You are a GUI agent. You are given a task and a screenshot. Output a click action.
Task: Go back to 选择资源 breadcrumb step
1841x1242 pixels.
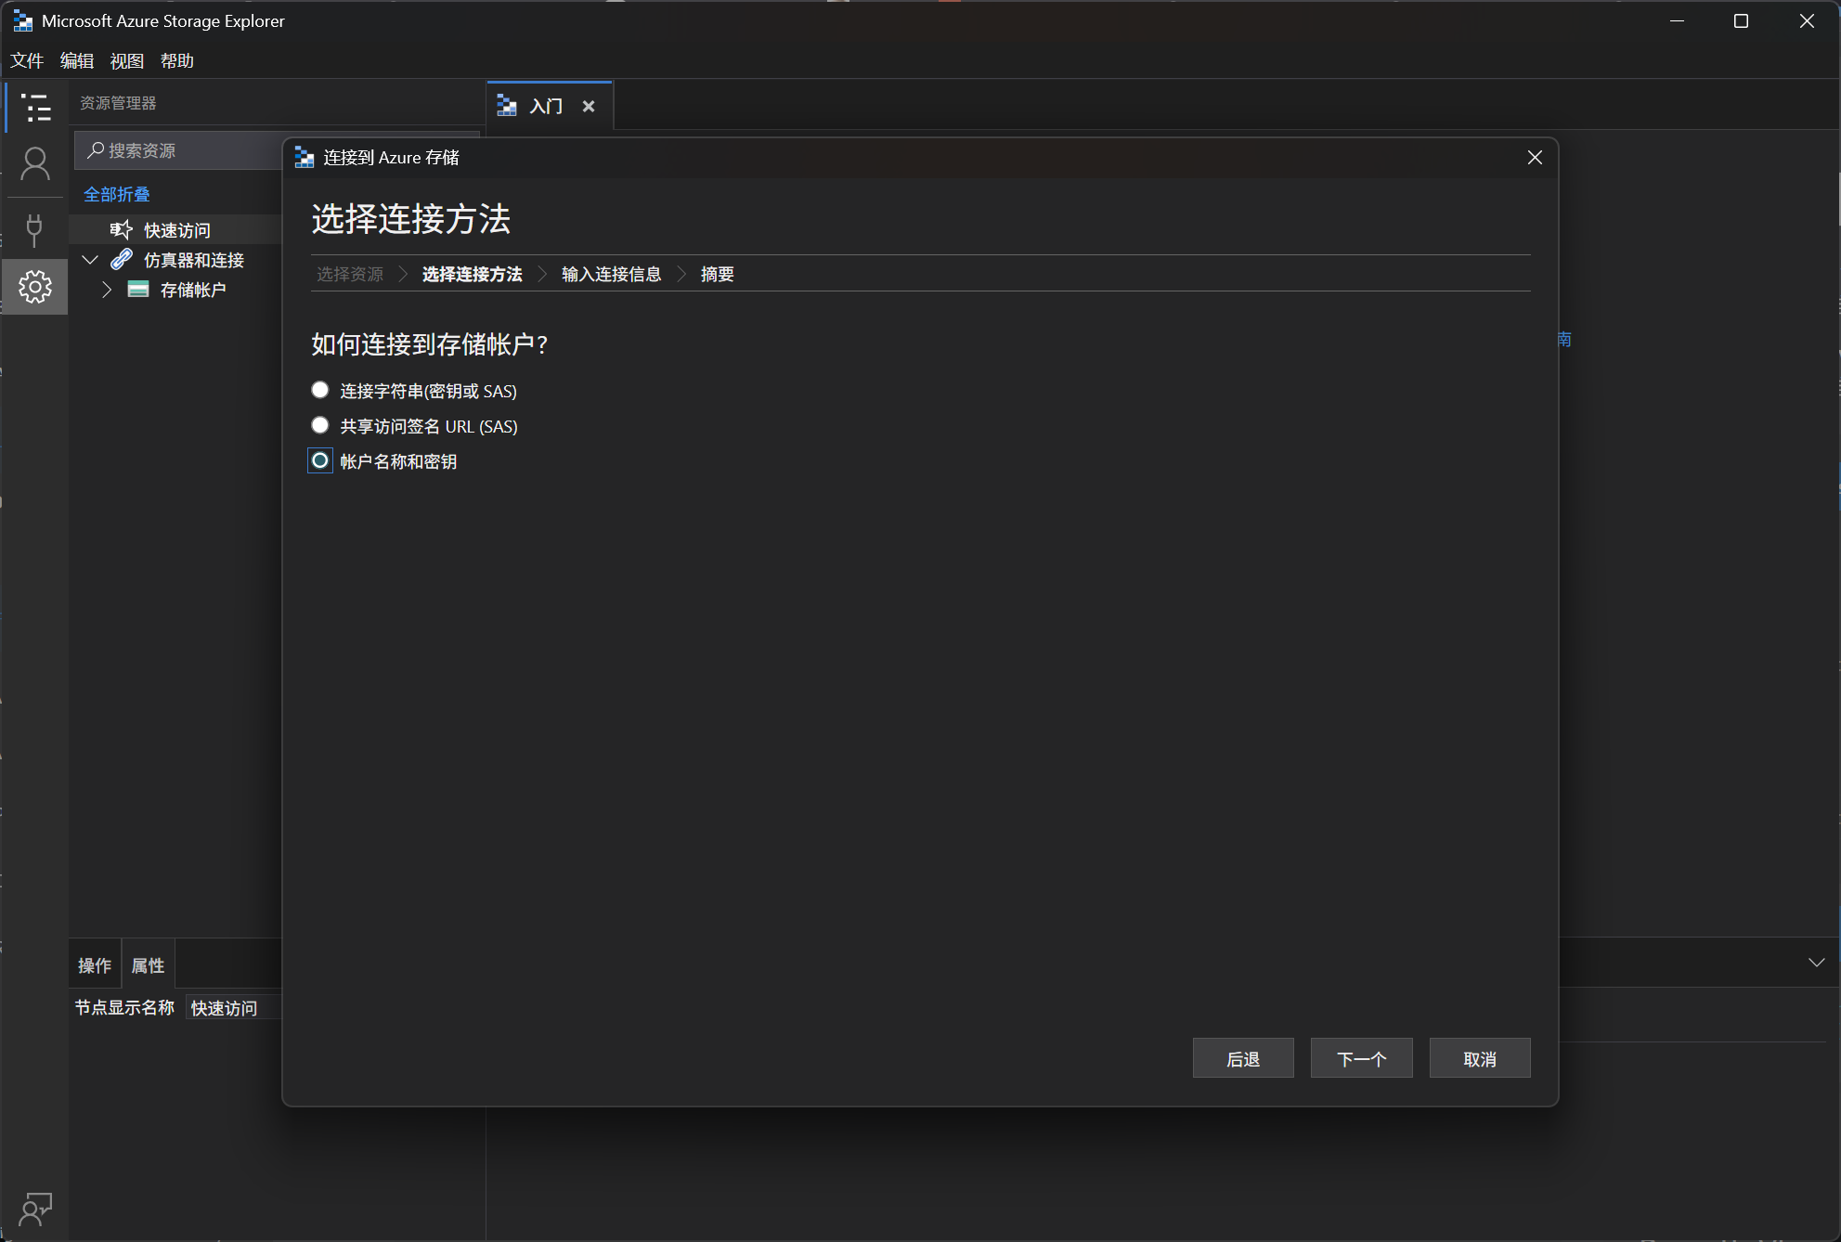(x=350, y=274)
